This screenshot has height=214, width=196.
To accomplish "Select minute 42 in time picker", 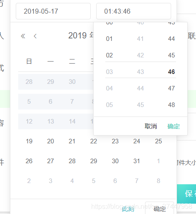I will (x=140, y=55).
